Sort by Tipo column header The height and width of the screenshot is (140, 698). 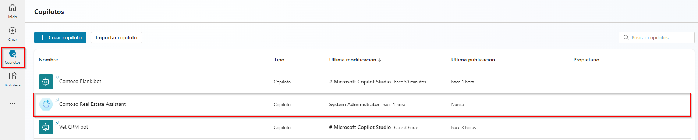279,60
